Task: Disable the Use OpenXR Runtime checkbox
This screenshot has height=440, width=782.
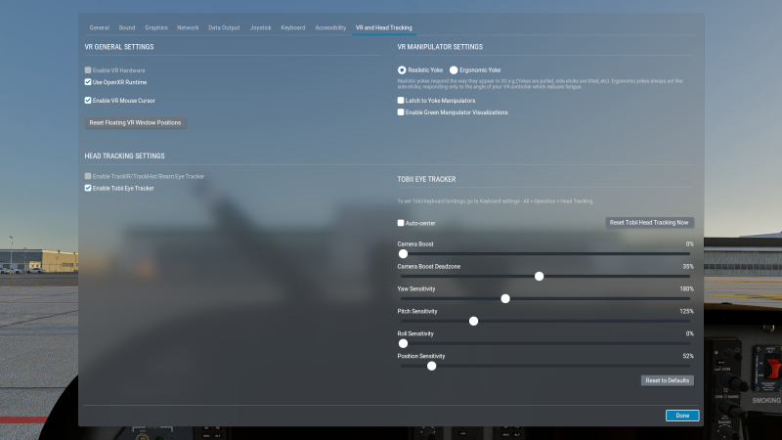Action: (88, 83)
